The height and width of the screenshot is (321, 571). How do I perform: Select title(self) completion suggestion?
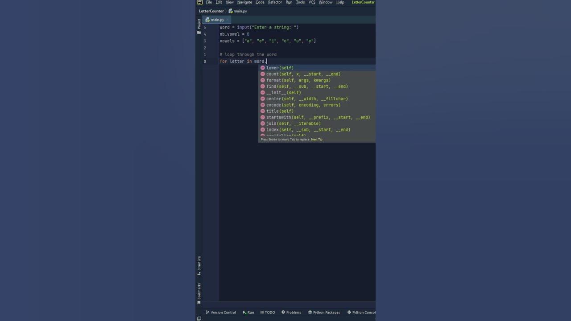[317, 111]
